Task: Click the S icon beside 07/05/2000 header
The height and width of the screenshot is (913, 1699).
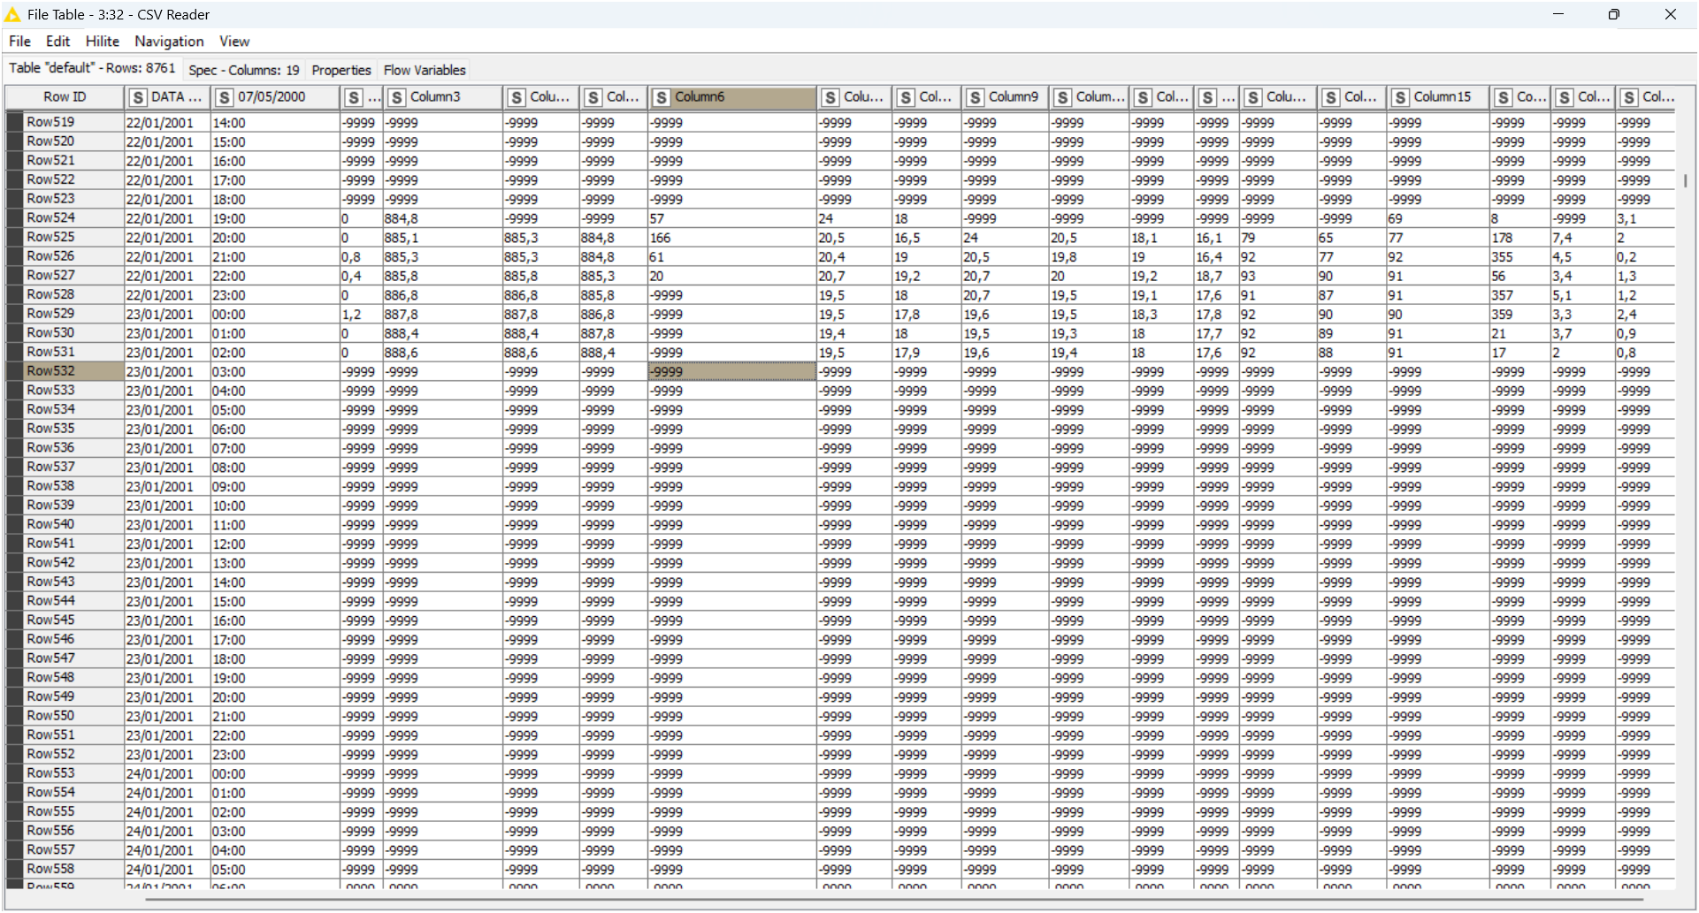Action: 225,97
